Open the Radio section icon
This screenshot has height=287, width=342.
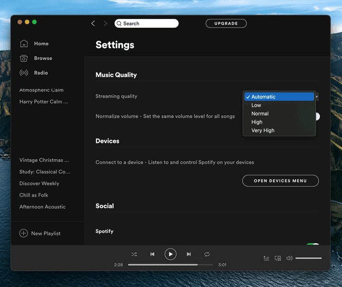(24, 73)
